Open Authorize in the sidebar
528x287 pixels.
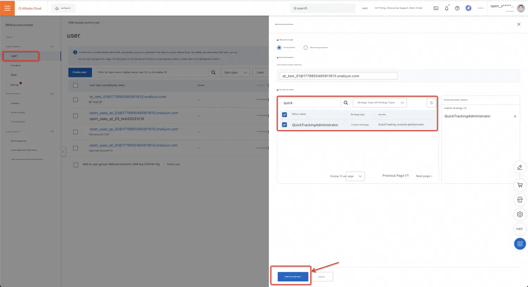click(x=15, y=103)
